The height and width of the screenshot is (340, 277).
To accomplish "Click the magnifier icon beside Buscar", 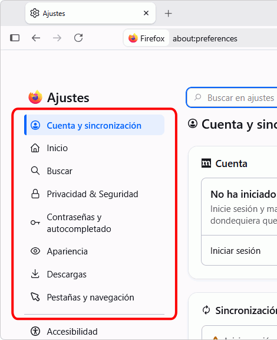I will pos(35,171).
